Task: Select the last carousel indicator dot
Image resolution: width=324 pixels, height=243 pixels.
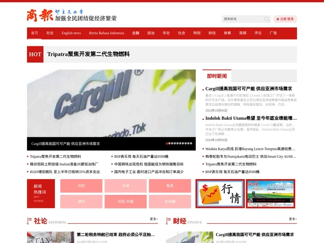Action: point(191,144)
